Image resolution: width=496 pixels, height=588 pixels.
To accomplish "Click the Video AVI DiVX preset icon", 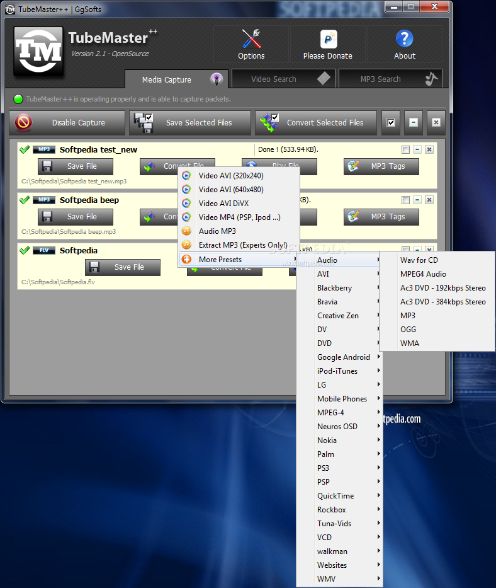I will pos(186,204).
